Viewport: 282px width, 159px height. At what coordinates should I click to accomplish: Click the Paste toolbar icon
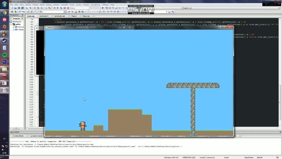tap(41, 8)
